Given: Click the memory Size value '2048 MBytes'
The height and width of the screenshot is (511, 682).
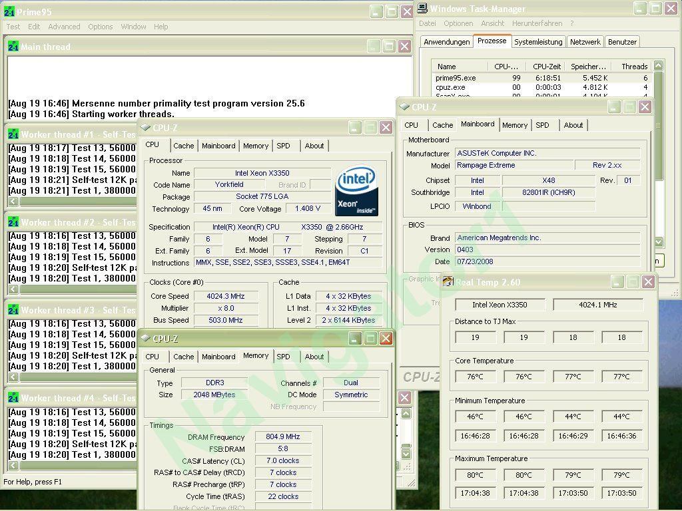Looking at the screenshot, I should [x=214, y=395].
